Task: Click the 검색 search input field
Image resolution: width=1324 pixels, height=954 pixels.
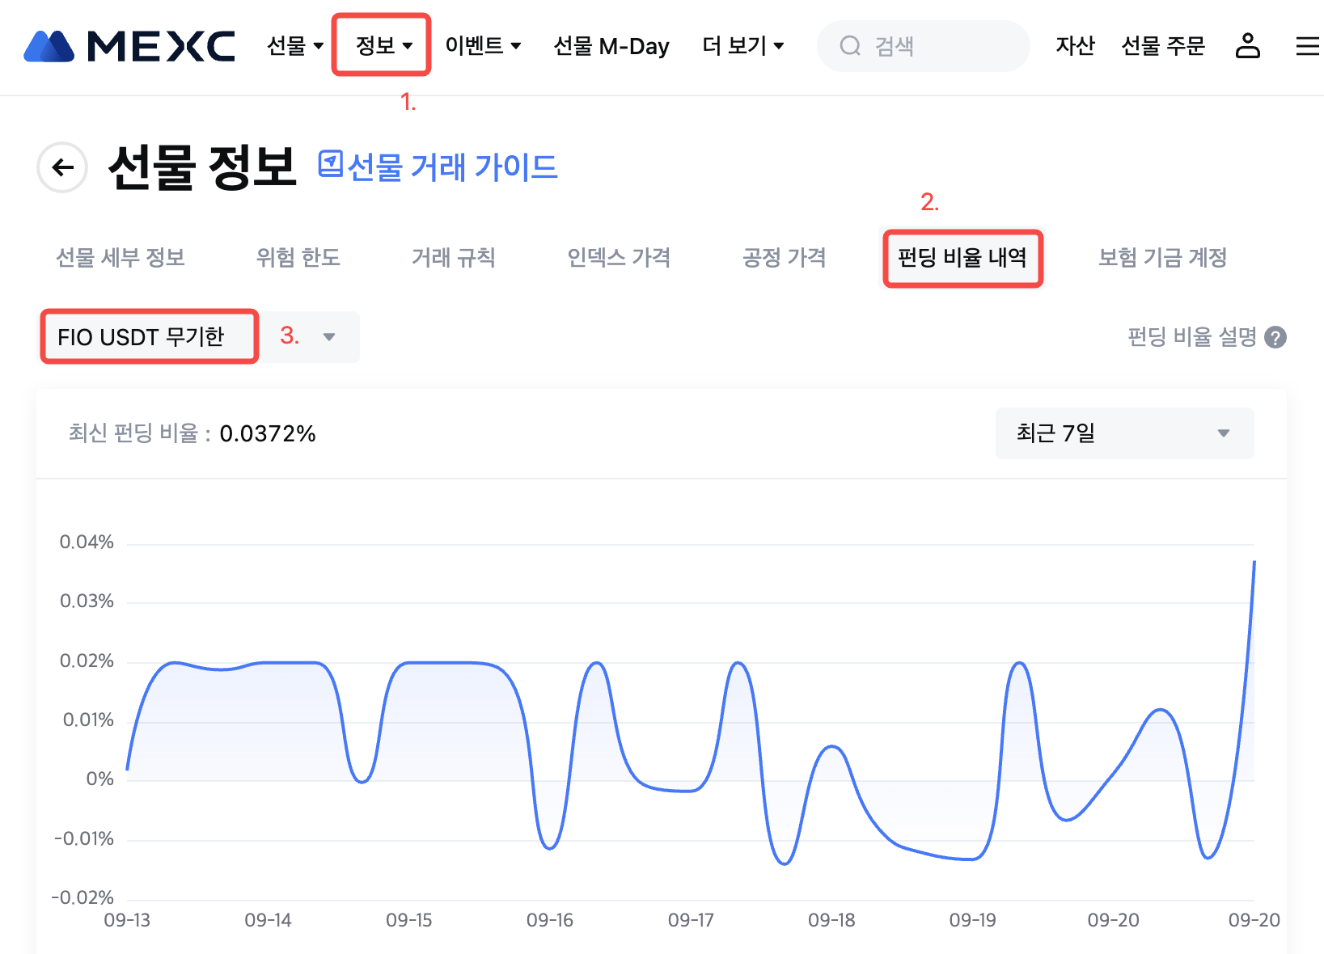Action: 938,46
